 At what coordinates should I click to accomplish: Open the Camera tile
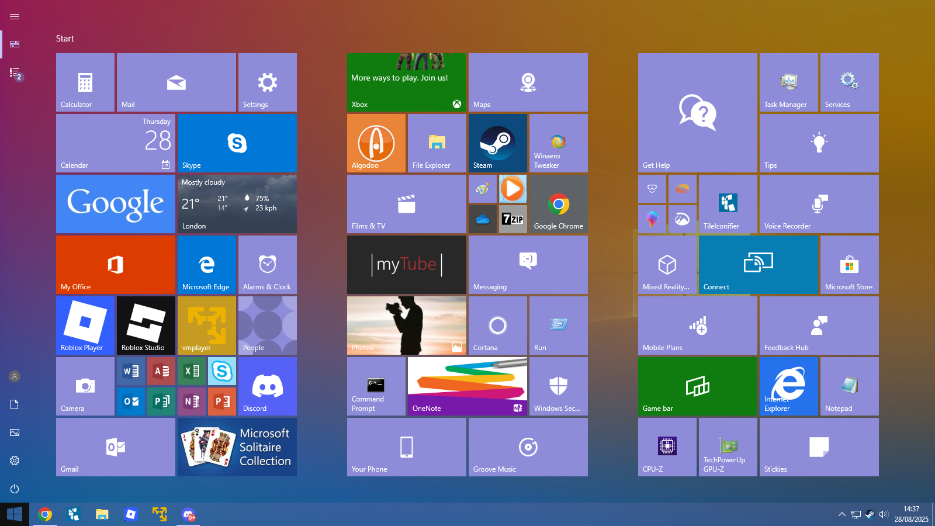pos(85,386)
